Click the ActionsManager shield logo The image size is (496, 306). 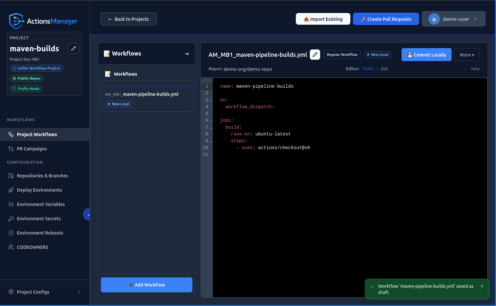coord(16,21)
